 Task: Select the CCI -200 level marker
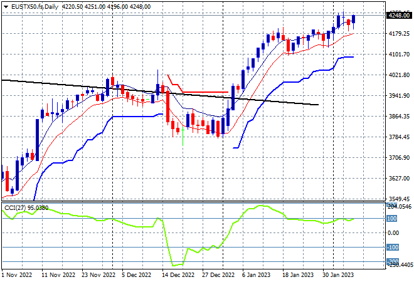point(393,261)
